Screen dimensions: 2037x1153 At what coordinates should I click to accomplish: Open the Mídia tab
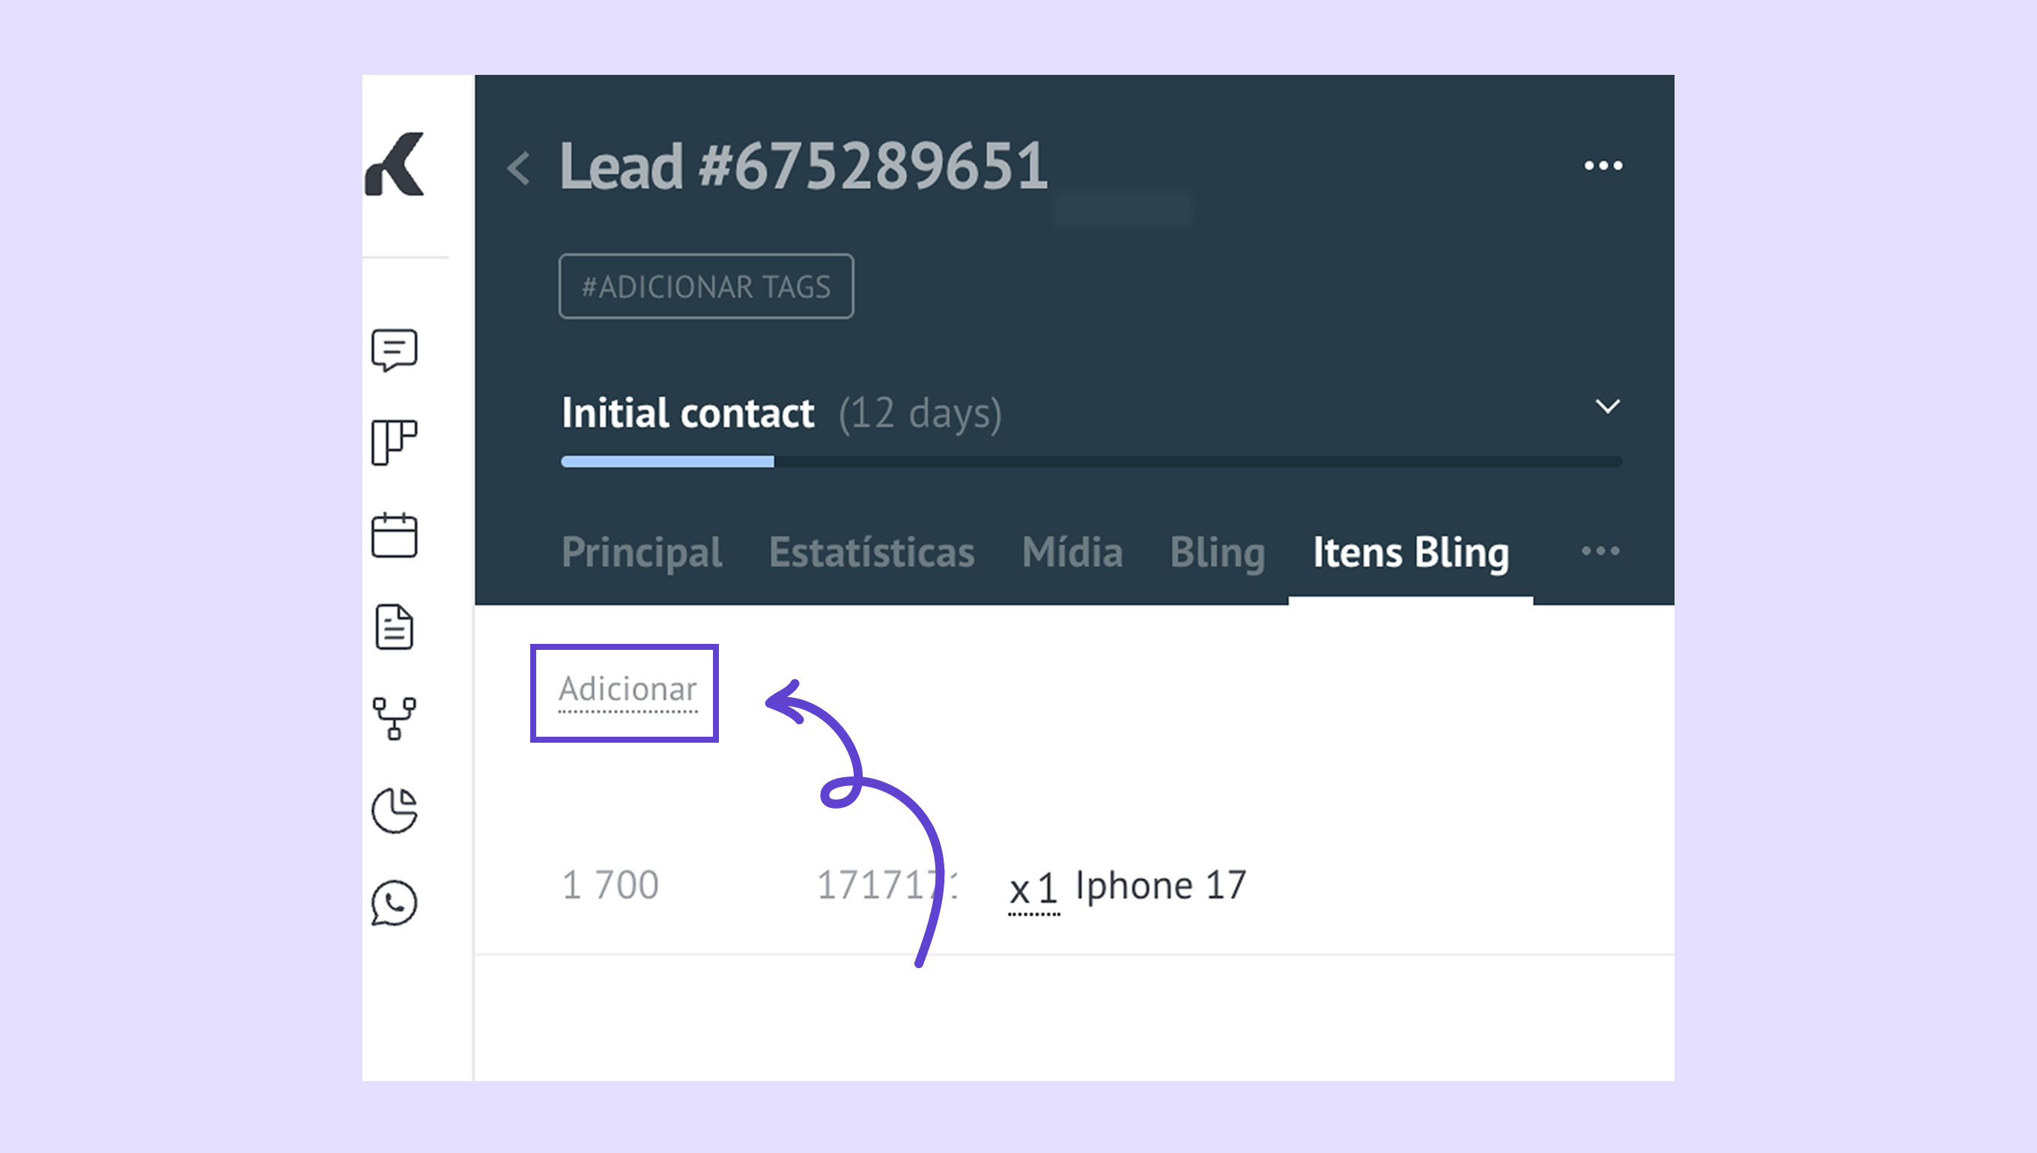tap(1072, 552)
